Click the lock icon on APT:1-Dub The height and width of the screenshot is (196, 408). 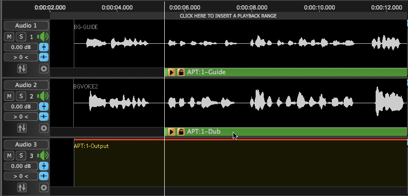[181, 132]
